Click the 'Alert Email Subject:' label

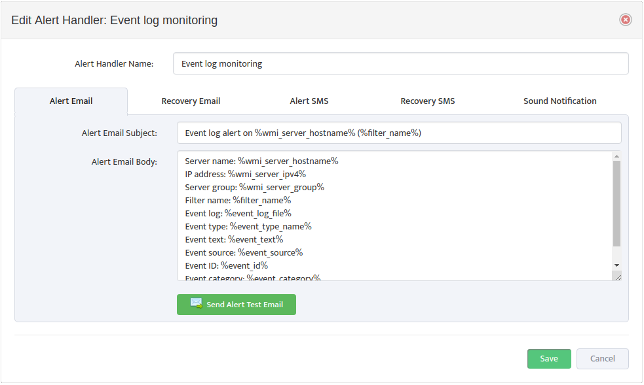(x=119, y=133)
